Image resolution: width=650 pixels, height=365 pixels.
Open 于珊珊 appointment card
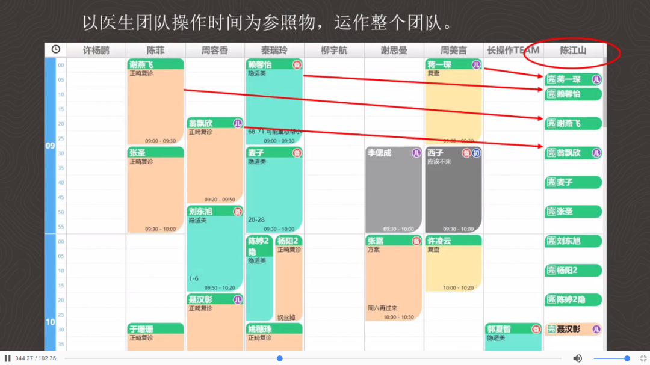point(155,337)
